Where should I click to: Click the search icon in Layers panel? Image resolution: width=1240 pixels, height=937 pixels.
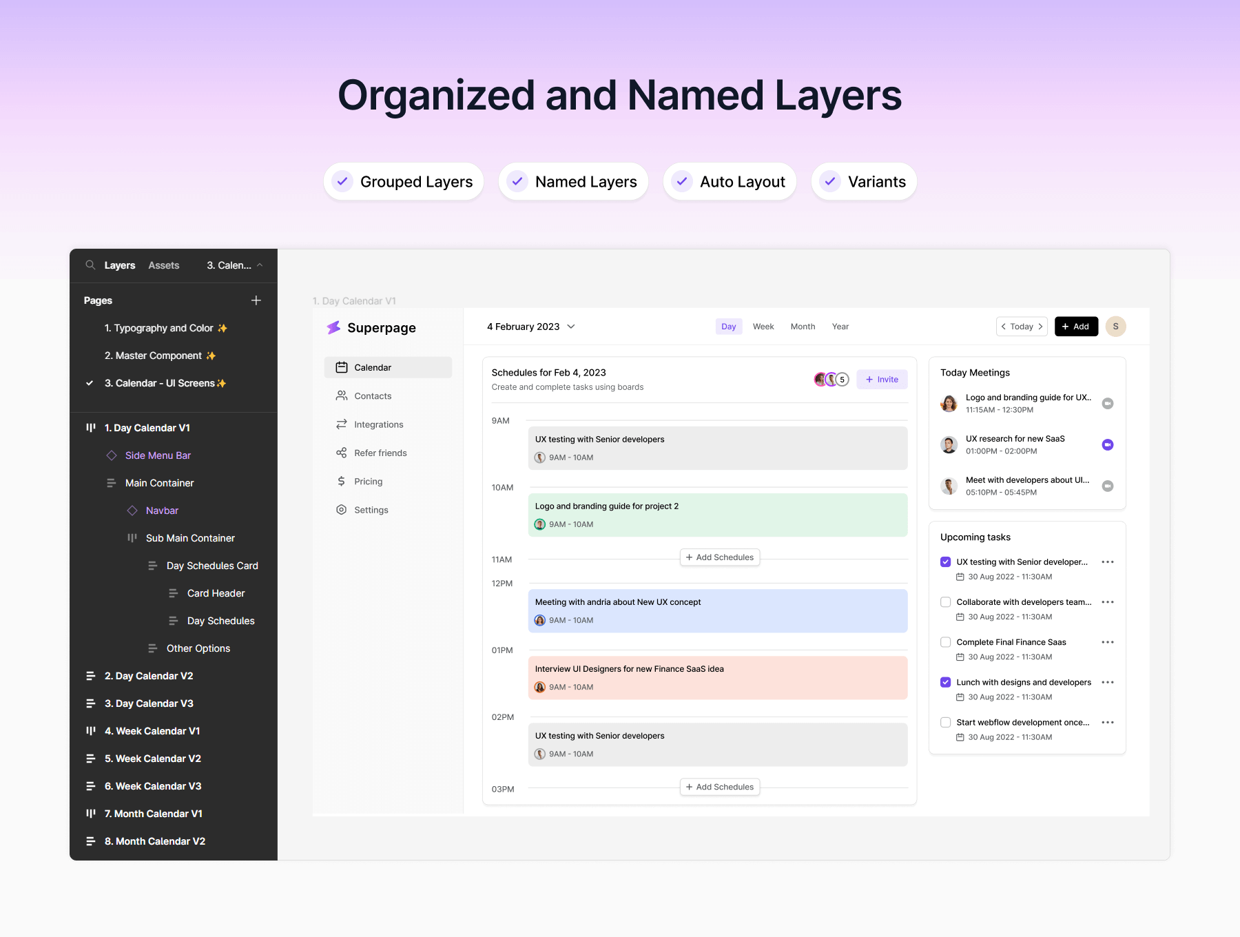click(90, 265)
